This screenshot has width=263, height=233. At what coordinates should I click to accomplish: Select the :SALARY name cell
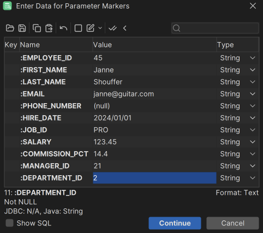tap(56, 142)
